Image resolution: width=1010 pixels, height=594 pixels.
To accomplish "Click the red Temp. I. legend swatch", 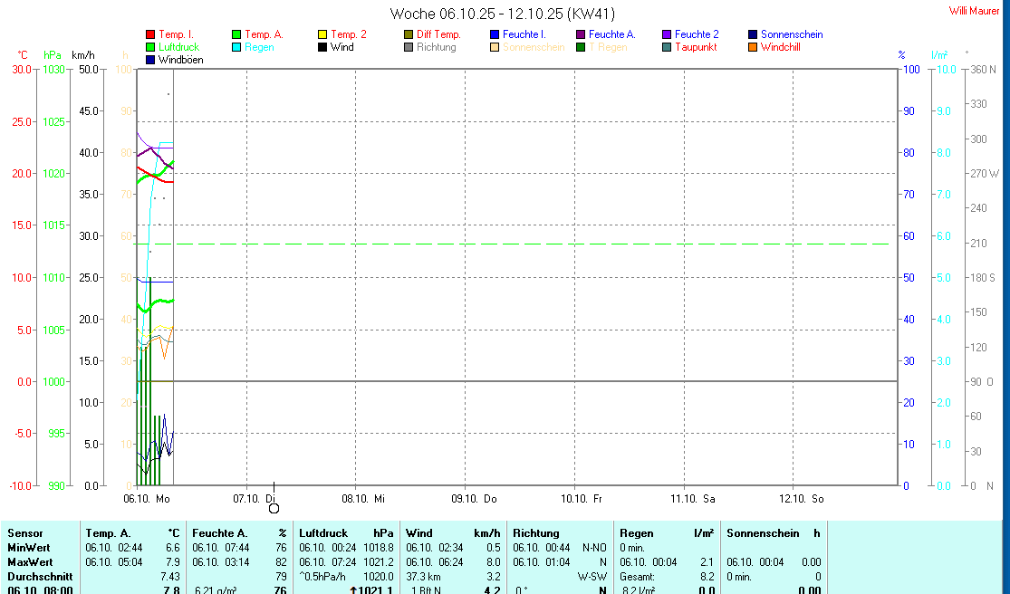I will click(x=150, y=34).
